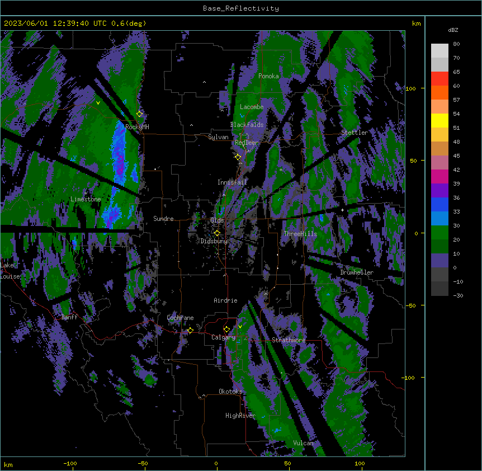Screen dimensions: 482x471
Task: Click the light gray 80 dBZ legend swatch
Action: pos(440,51)
